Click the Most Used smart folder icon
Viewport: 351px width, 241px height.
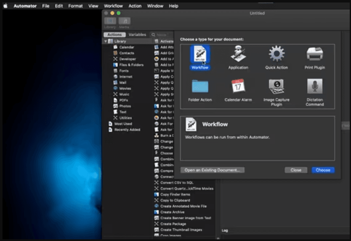[x=110, y=124]
